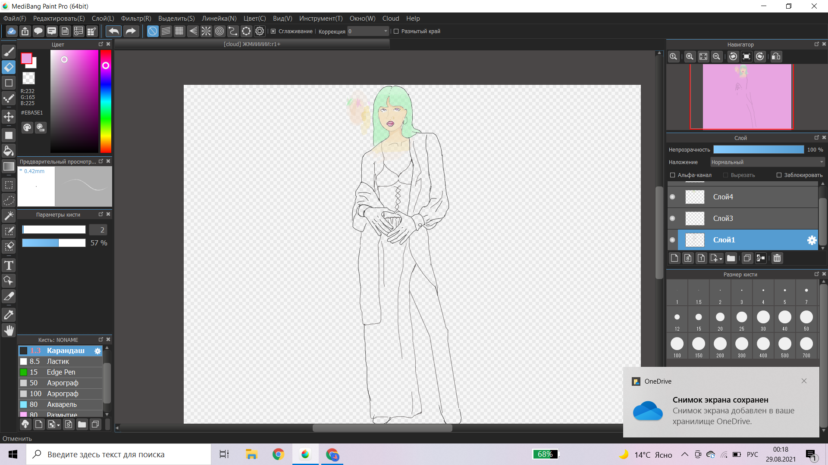
Task: Select the Eraser tool in left toolbar
Action: click(9, 67)
